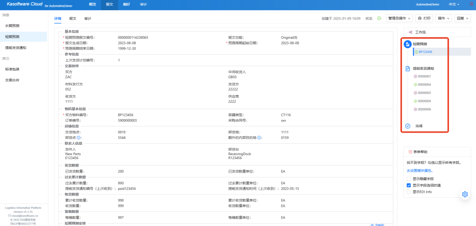Select workflow entry 00000006

tap(424, 109)
